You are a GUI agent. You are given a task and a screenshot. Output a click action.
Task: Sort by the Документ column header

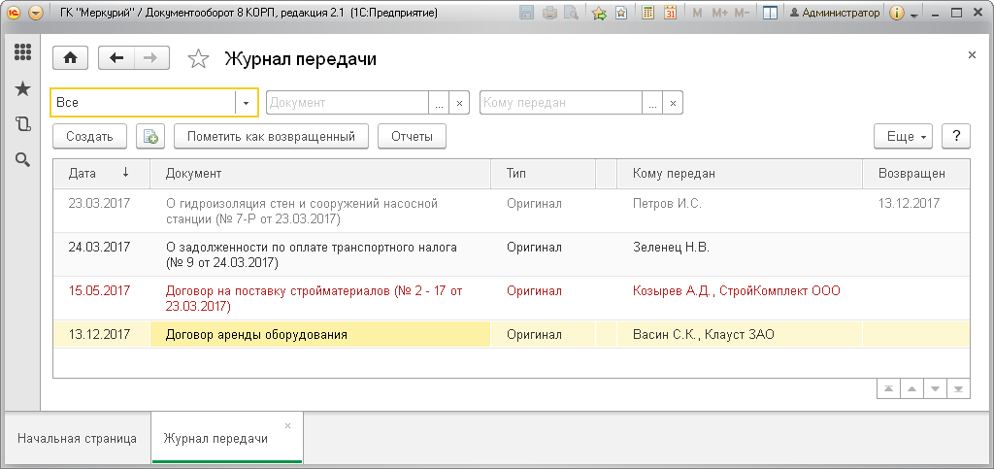[x=320, y=174]
